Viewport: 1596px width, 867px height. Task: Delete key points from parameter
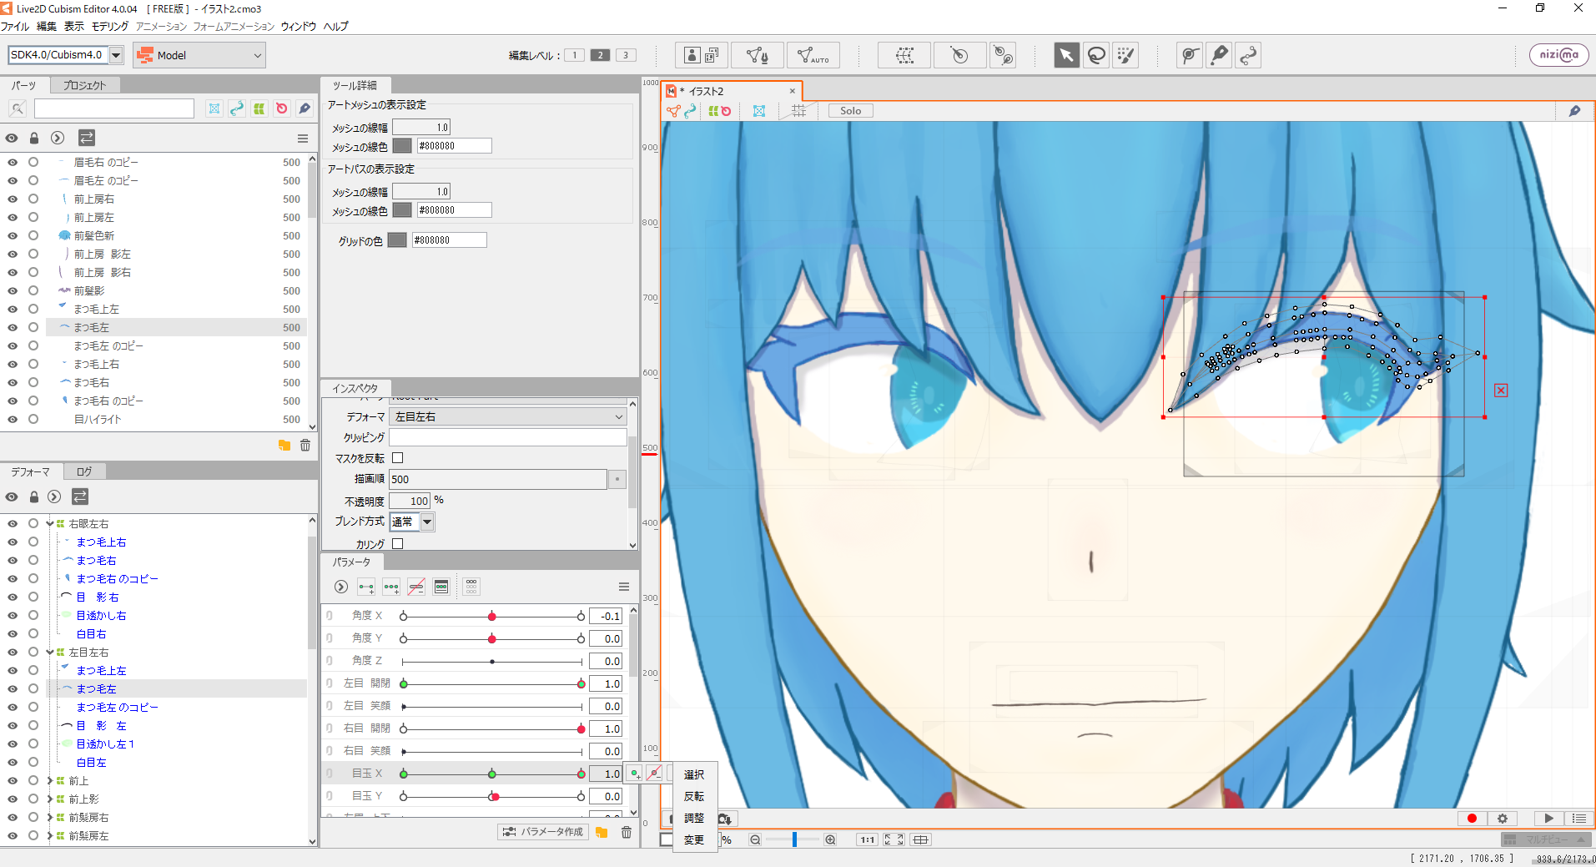click(416, 587)
